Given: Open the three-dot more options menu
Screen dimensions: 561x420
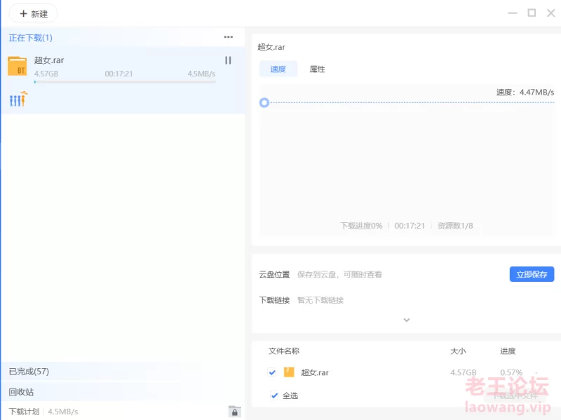Looking at the screenshot, I should coord(228,37).
